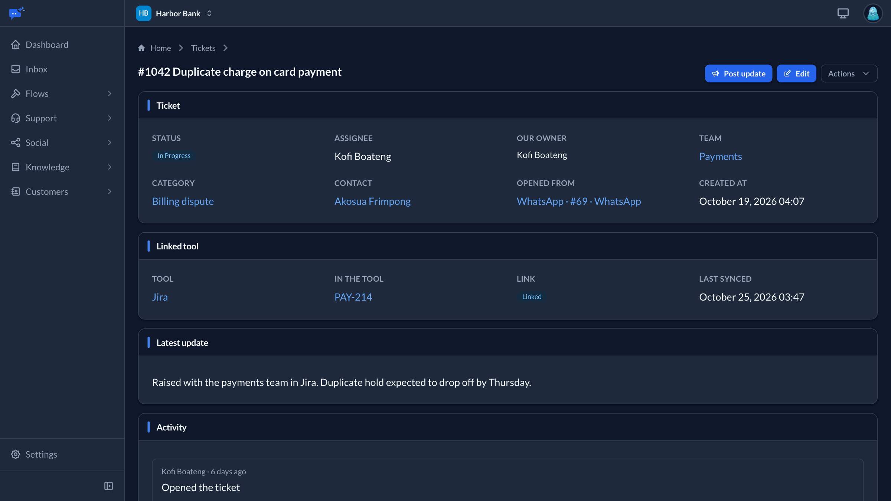Screen dimensions: 891x501
Task: Open the Harbor Bank workspace switcher
Action: click(174, 13)
